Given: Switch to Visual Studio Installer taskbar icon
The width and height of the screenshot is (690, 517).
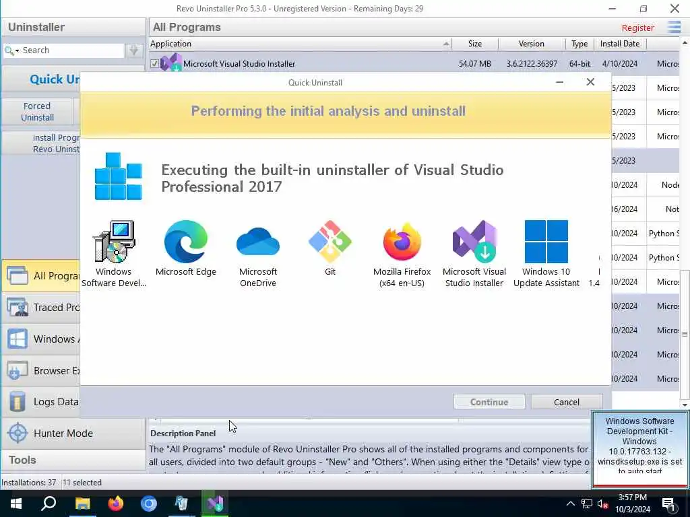Looking at the screenshot, I should (215, 504).
